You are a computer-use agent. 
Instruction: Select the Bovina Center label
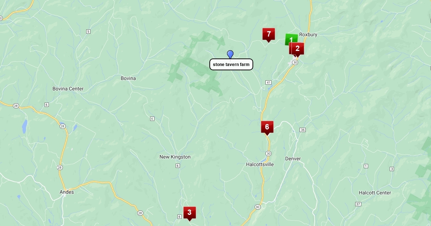(68, 89)
